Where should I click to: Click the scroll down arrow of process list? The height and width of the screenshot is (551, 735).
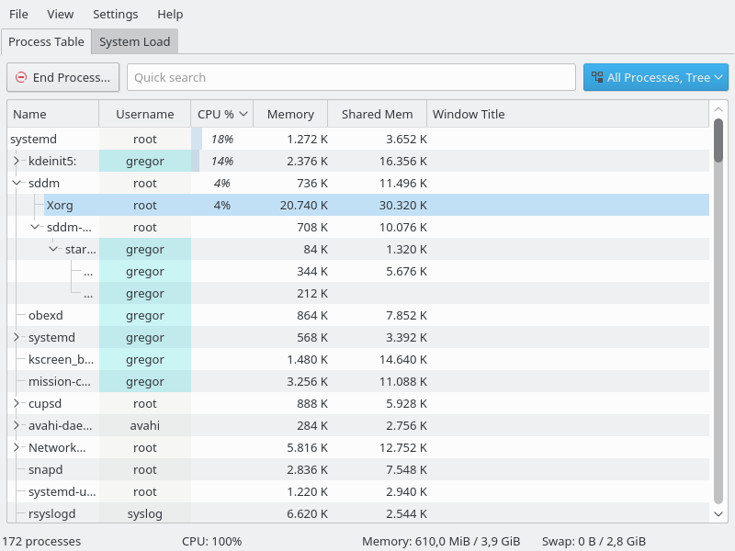pos(718,514)
